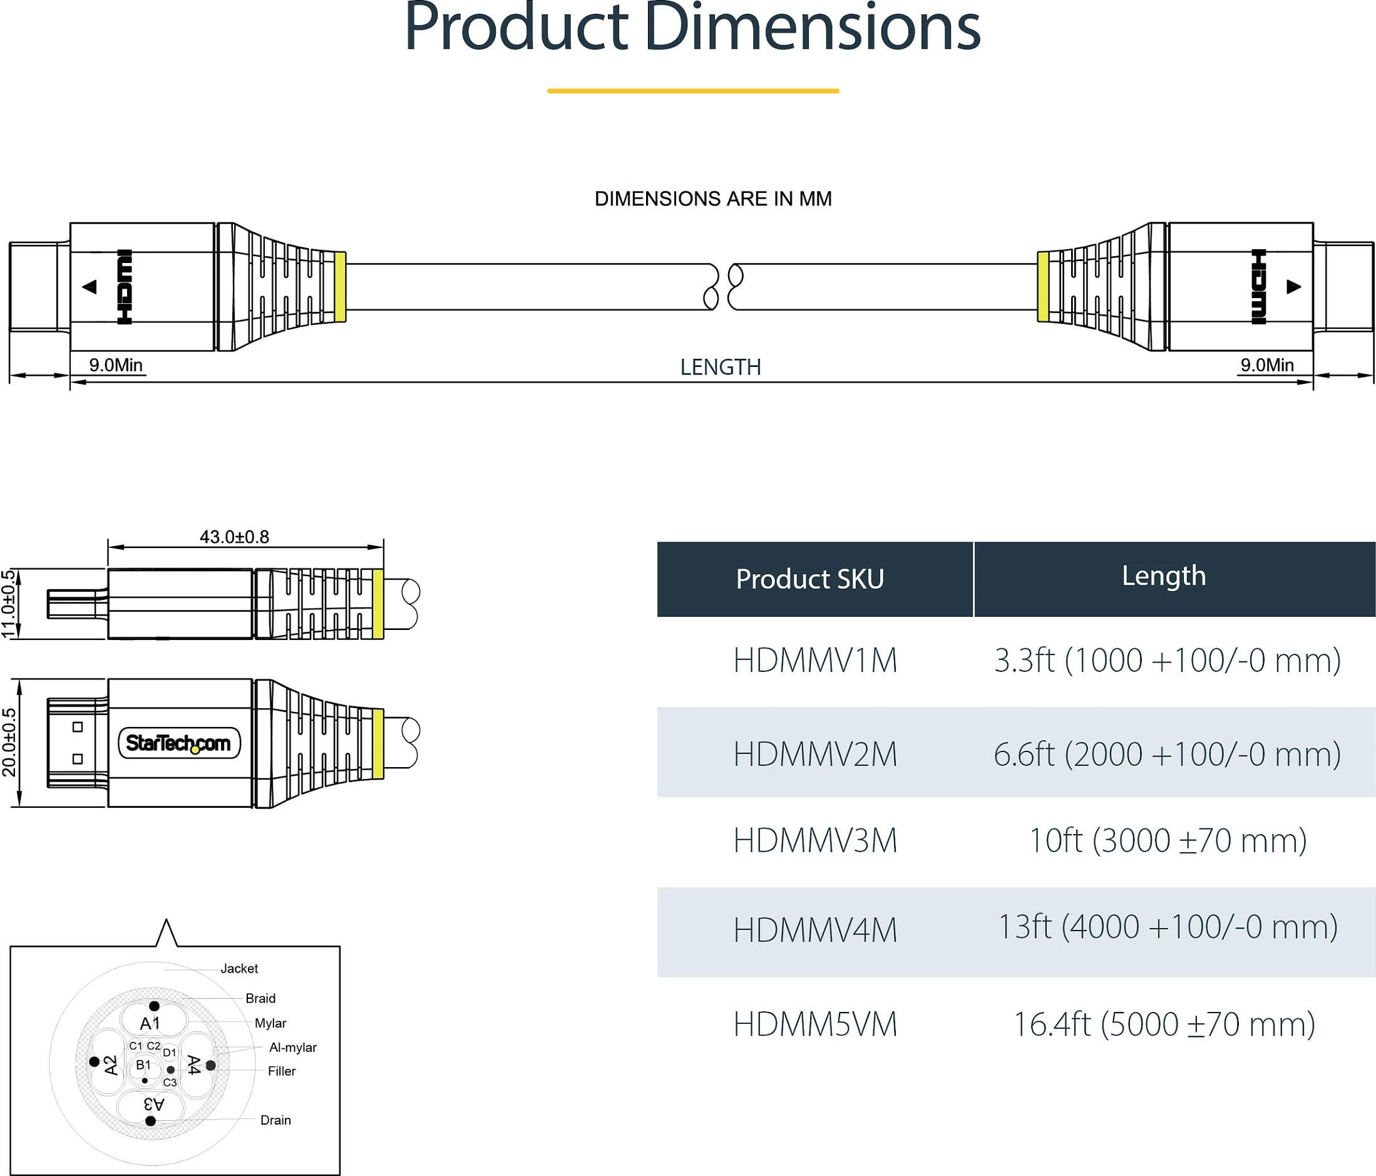Image resolution: width=1376 pixels, height=1176 pixels.
Task: Click the '9.0Min' label under the left connector
Action: [x=116, y=364]
